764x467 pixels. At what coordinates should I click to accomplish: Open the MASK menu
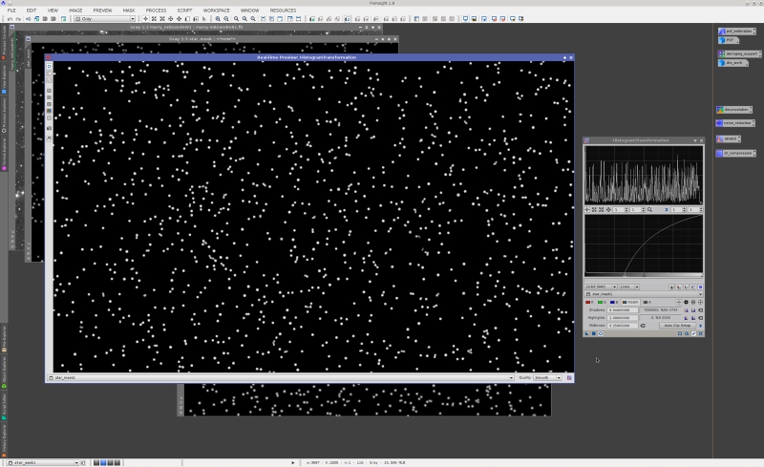[x=129, y=11]
